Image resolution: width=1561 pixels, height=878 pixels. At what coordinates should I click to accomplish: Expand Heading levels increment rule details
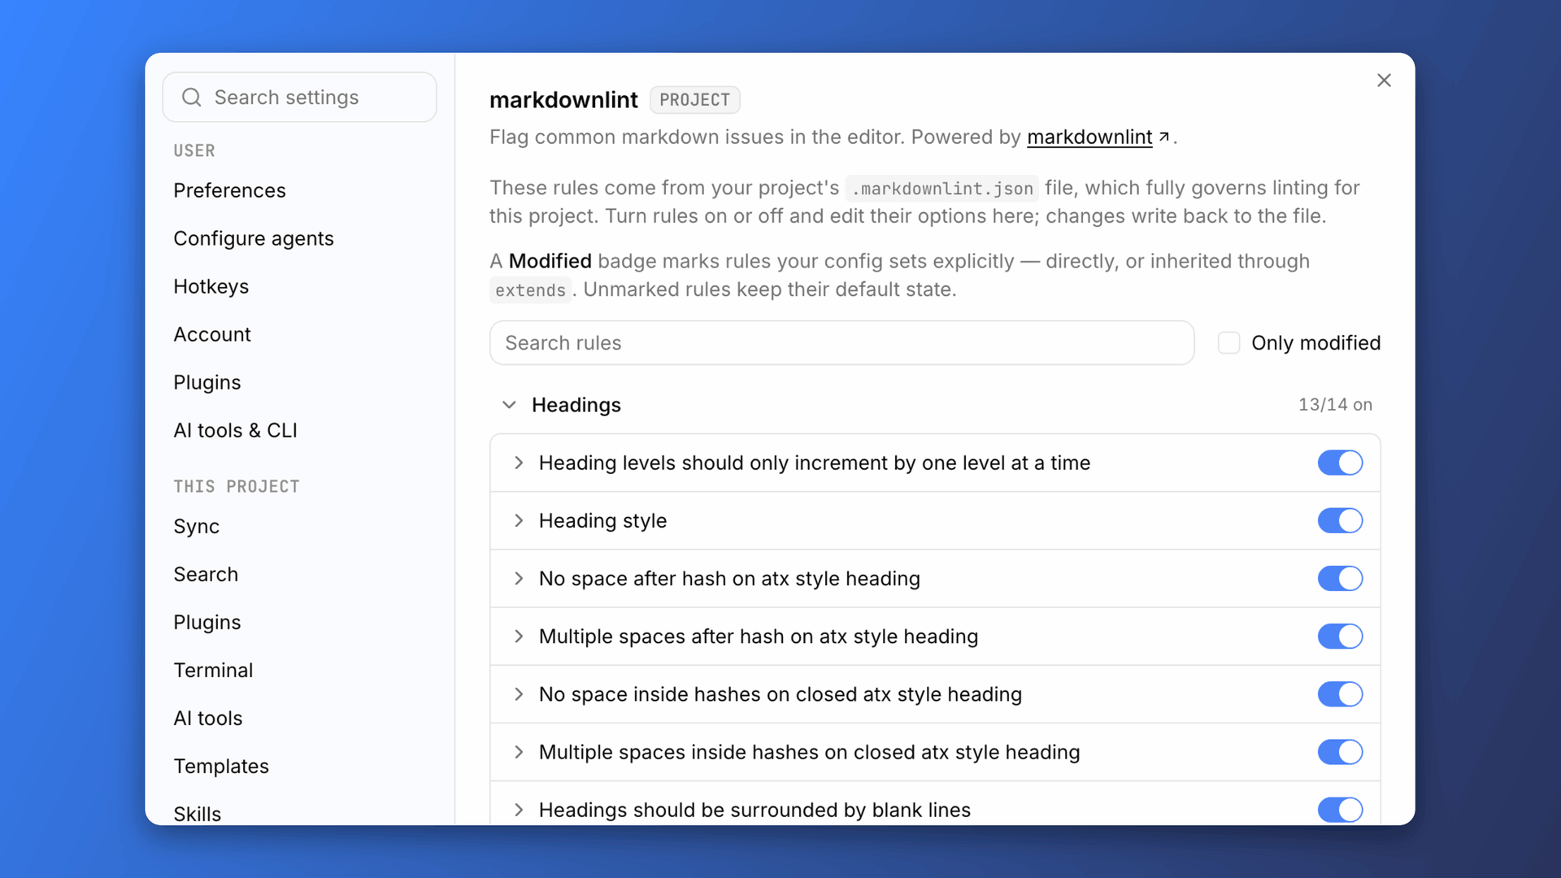(519, 463)
